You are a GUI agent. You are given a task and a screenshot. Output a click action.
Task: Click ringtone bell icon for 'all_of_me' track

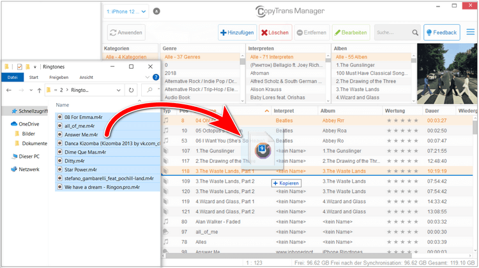point(165,232)
